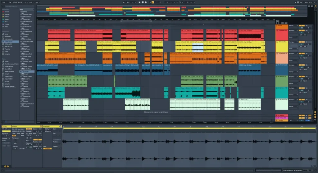Unfold the 2 bd electric track
The width and height of the screenshot is (318, 173).
(277, 30)
